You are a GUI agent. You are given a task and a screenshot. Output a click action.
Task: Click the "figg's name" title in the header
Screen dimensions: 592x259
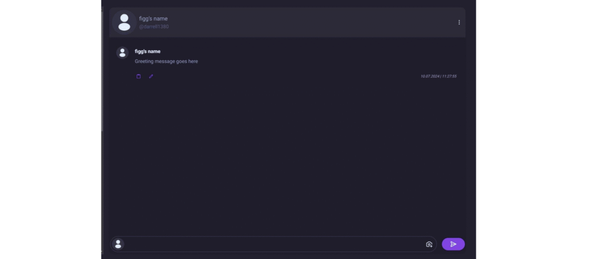click(153, 18)
